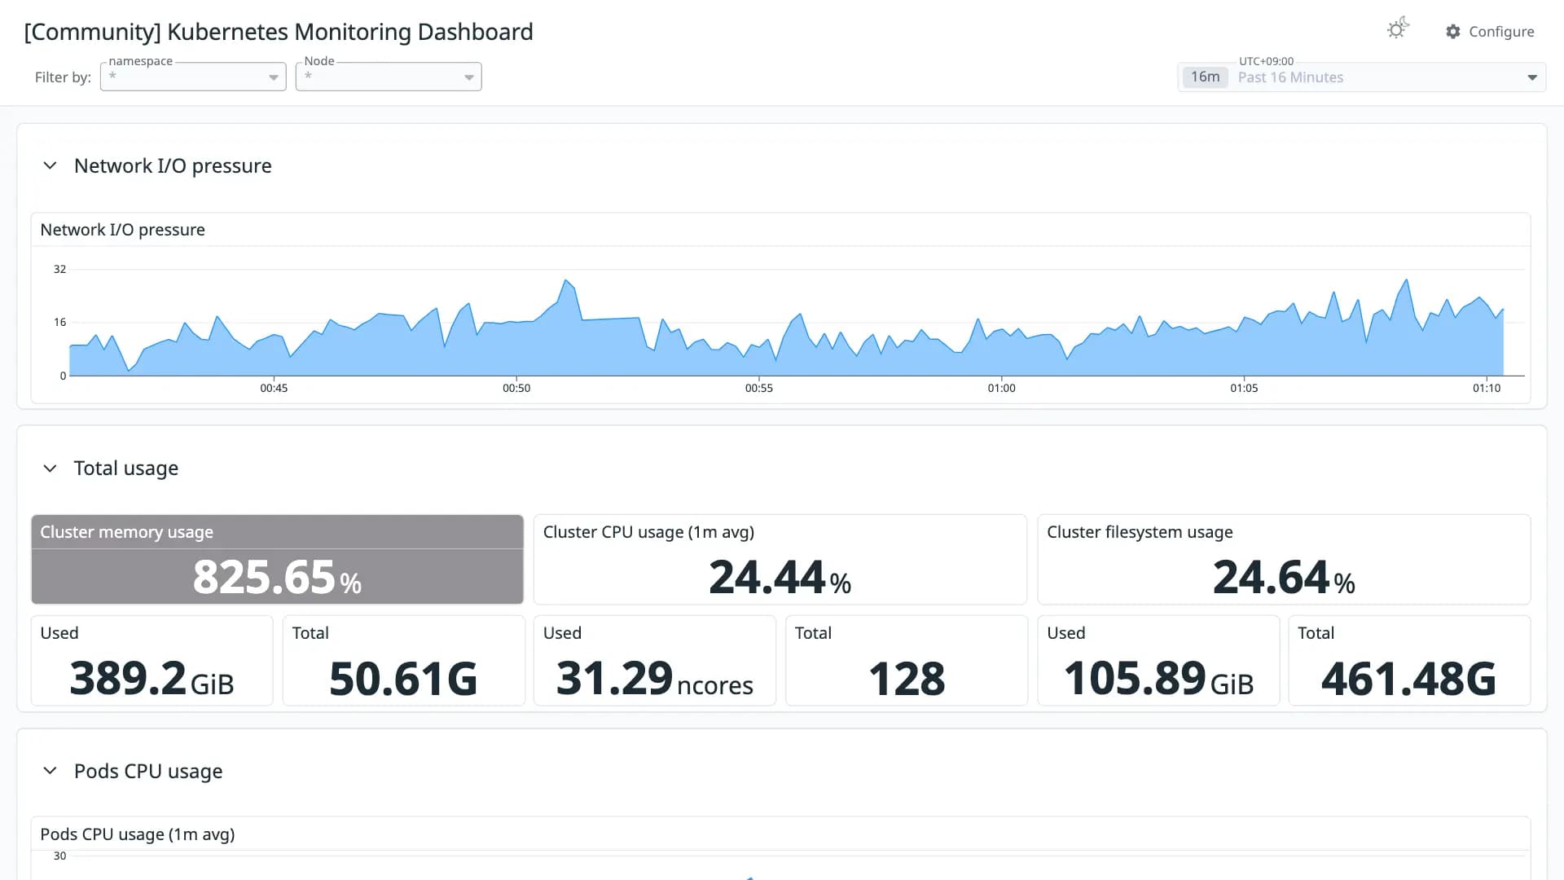Click the Cluster filesystem usage title
Image resolution: width=1564 pixels, height=880 pixels.
tap(1140, 532)
